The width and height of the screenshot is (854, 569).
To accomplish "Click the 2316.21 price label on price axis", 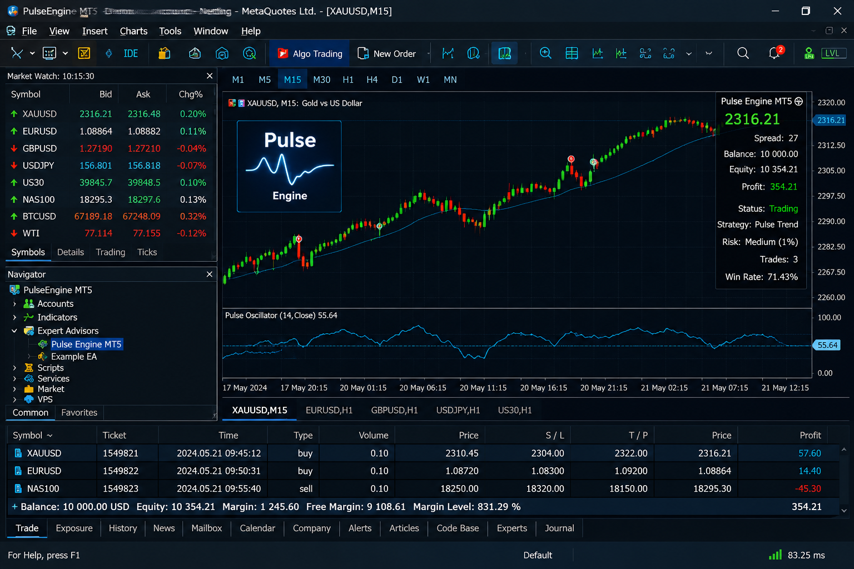I will (830, 120).
